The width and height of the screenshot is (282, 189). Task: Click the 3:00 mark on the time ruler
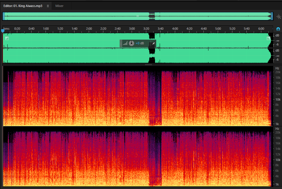[x=132, y=29]
